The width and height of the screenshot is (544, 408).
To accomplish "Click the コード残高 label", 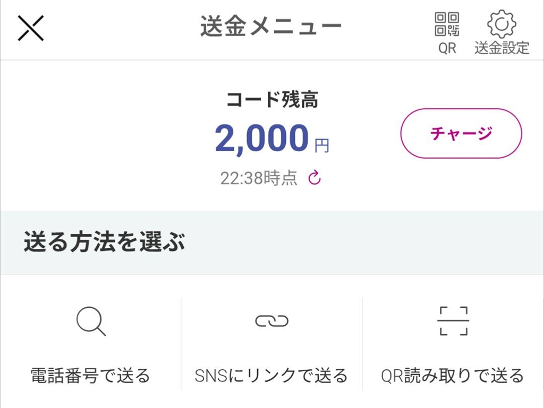I will tap(272, 100).
